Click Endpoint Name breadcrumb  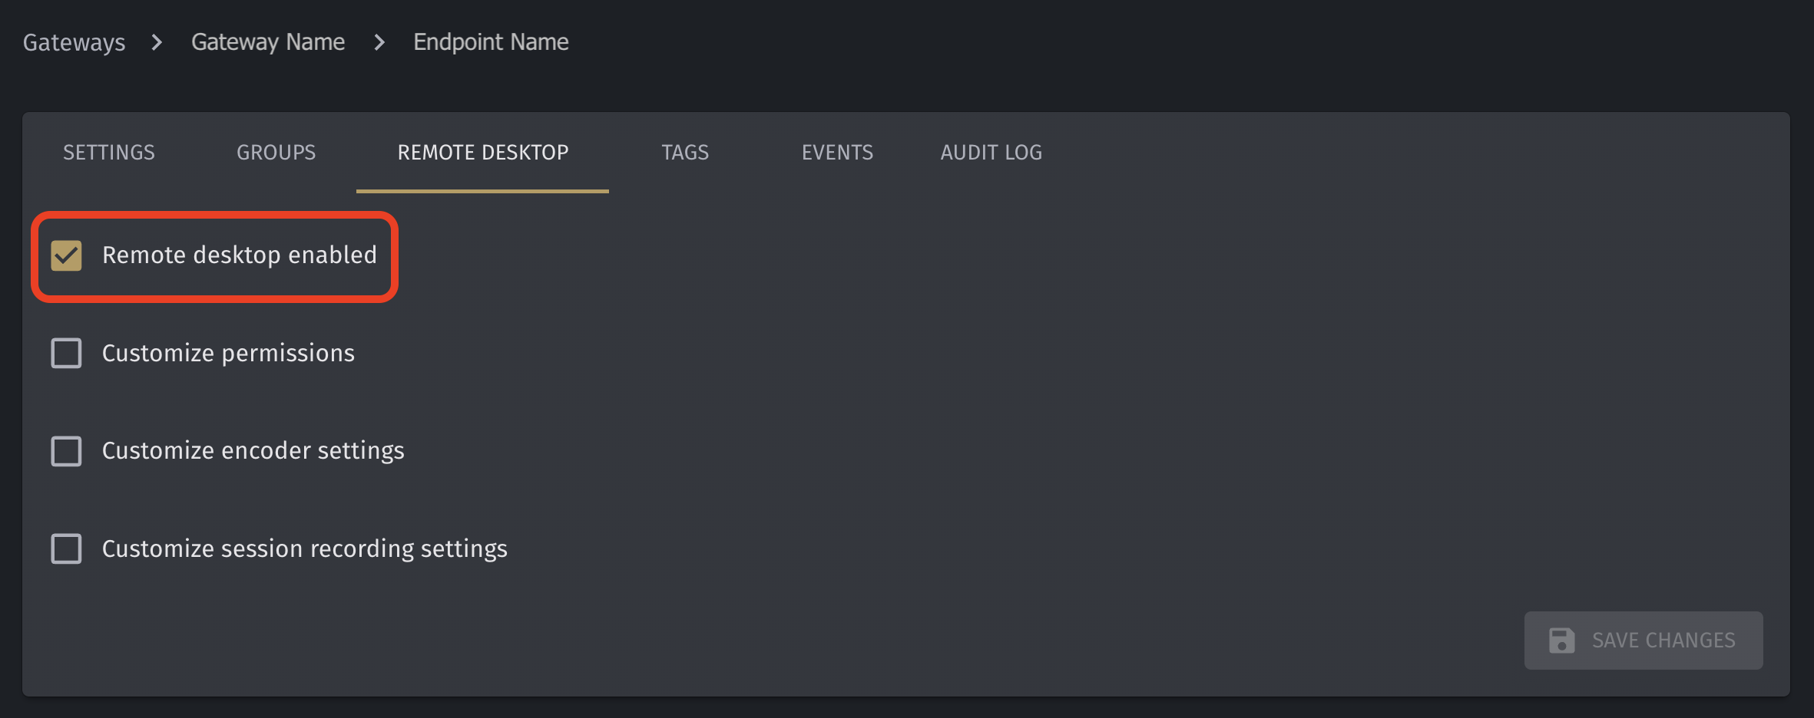click(491, 42)
